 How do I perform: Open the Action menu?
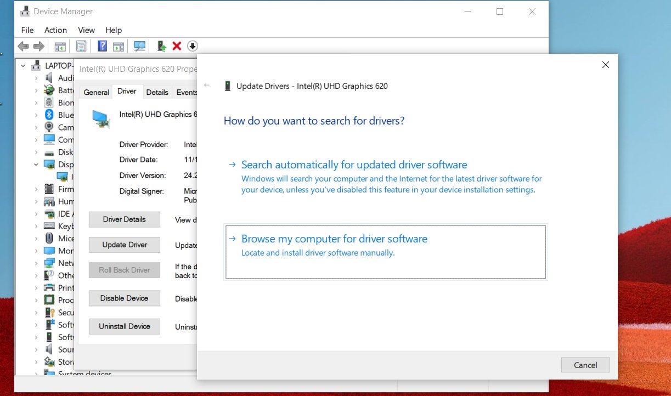[55, 30]
